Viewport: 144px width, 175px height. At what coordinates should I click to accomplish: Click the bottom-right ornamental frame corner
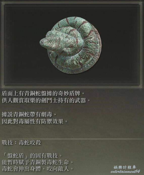[141, 86]
